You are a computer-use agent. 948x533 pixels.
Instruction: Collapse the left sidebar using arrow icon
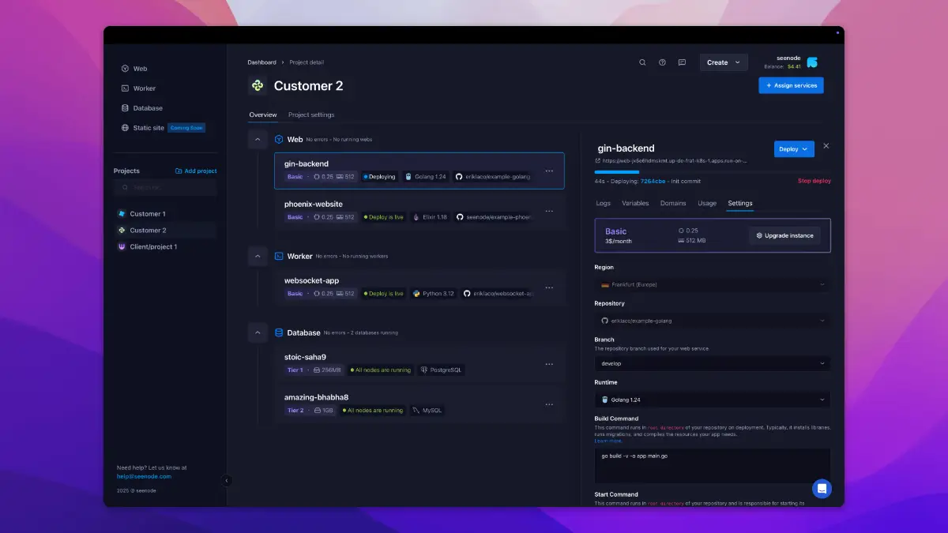[x=227, y=480]
